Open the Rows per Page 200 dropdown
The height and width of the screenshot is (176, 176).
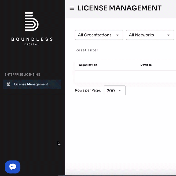click(x=115, y=91)
